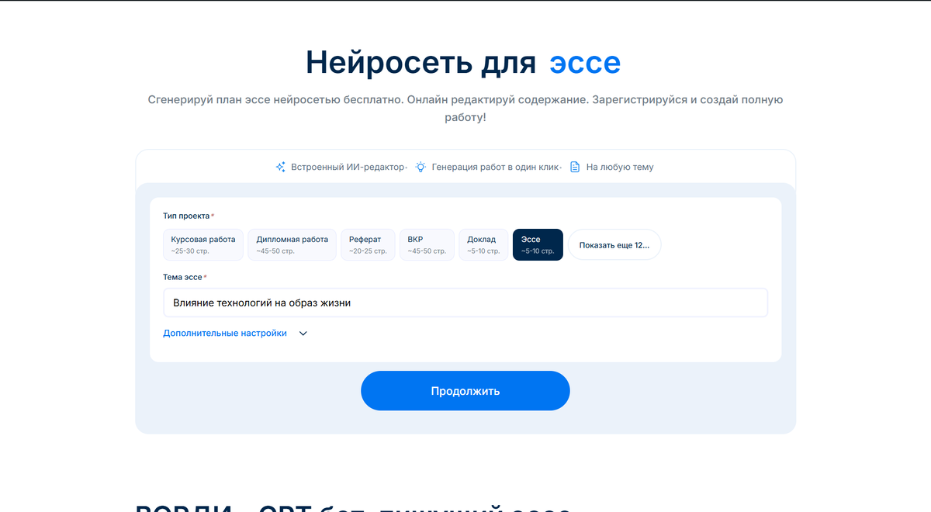Select the Дипломная работа project type
The height and width of the screenshot is (512, 931).
[x=292, y=244]
